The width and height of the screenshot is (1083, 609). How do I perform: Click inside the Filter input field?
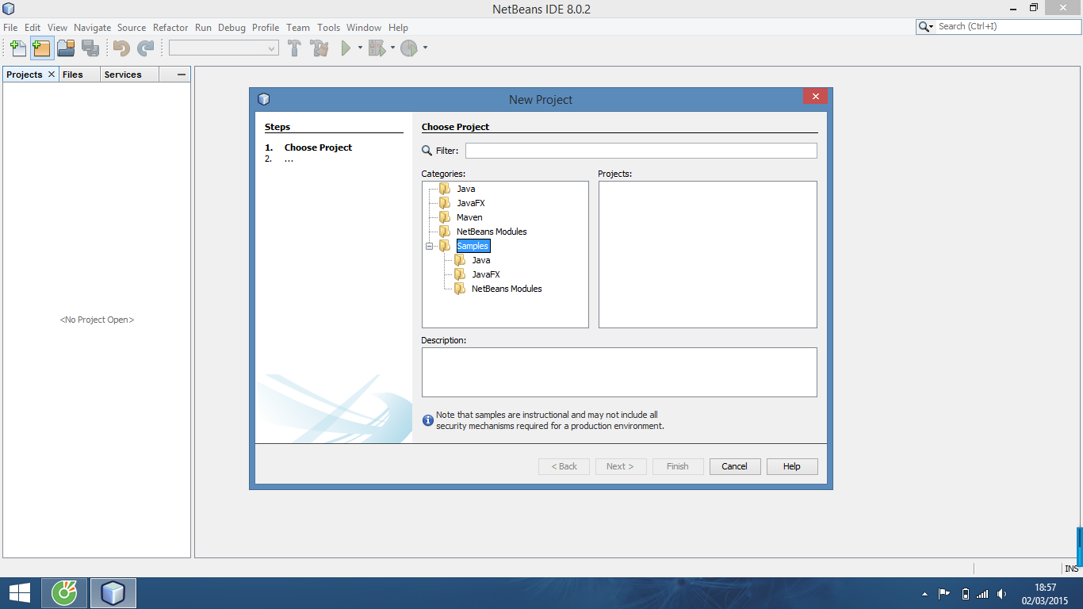641,150
